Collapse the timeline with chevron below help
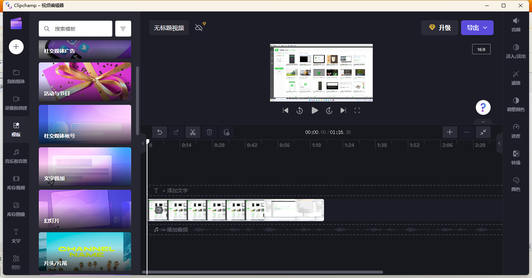 483,122
